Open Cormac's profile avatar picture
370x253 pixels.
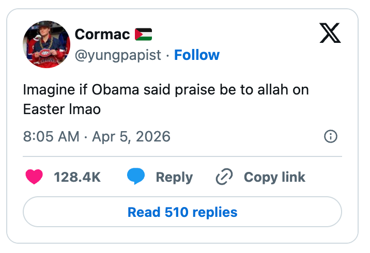(46, 44)
